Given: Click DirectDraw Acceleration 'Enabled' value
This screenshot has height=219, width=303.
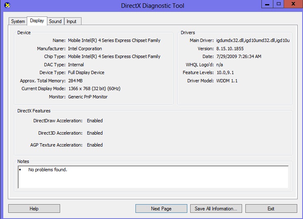Looking at the screenshot, I should tap(95, 121).
